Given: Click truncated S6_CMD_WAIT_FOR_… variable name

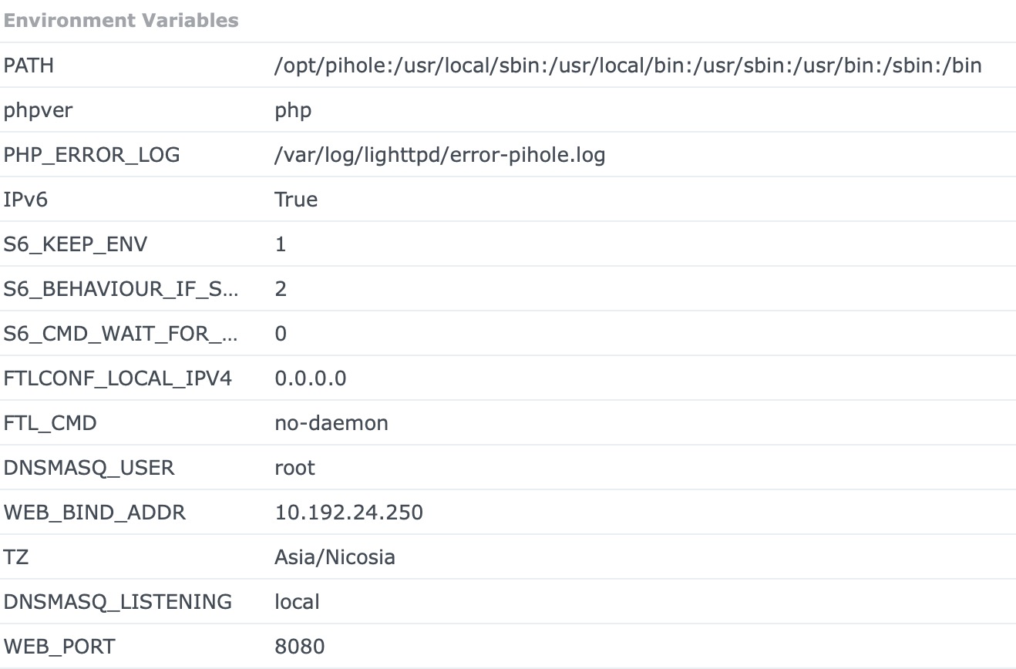Looking at the screenshot, I should 121,334.
